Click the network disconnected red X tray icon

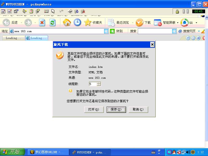pos(179,152)
